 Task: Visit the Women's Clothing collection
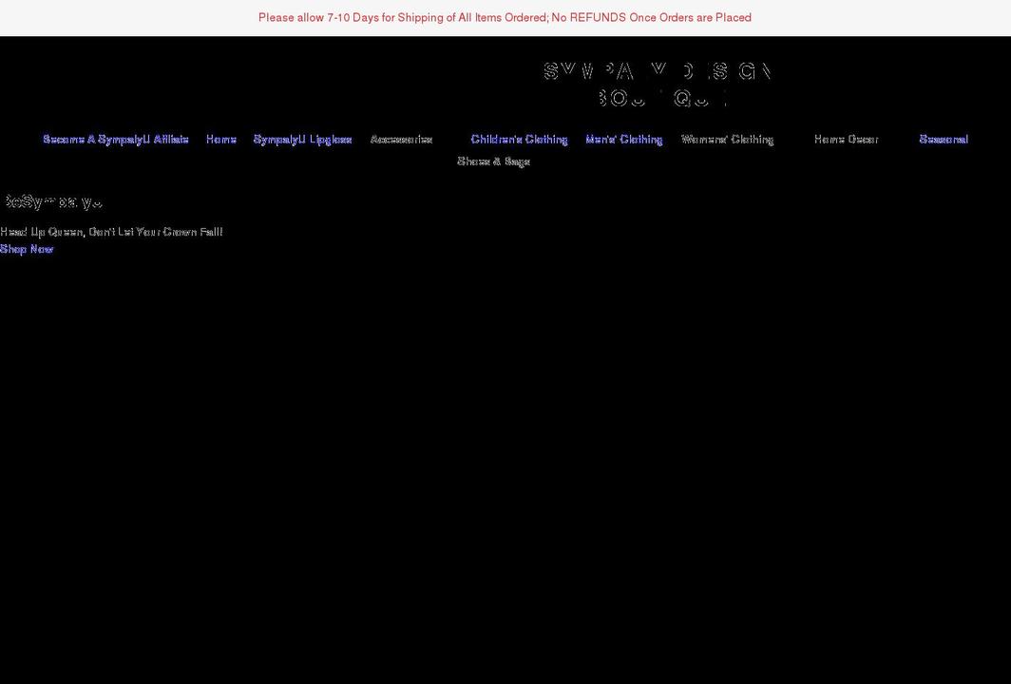pyautogui.click(x=727, y=139)
